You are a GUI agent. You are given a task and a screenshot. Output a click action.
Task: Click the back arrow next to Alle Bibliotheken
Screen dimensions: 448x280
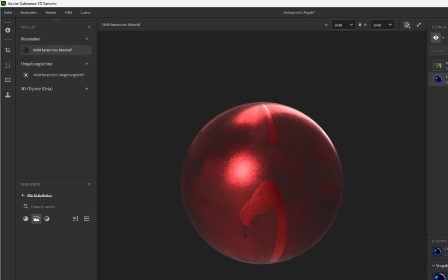click(x=23, y=195)
